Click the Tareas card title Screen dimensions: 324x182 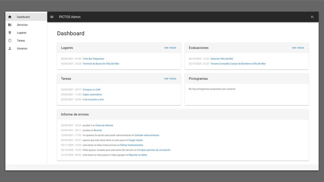click(x=66, y=79)
